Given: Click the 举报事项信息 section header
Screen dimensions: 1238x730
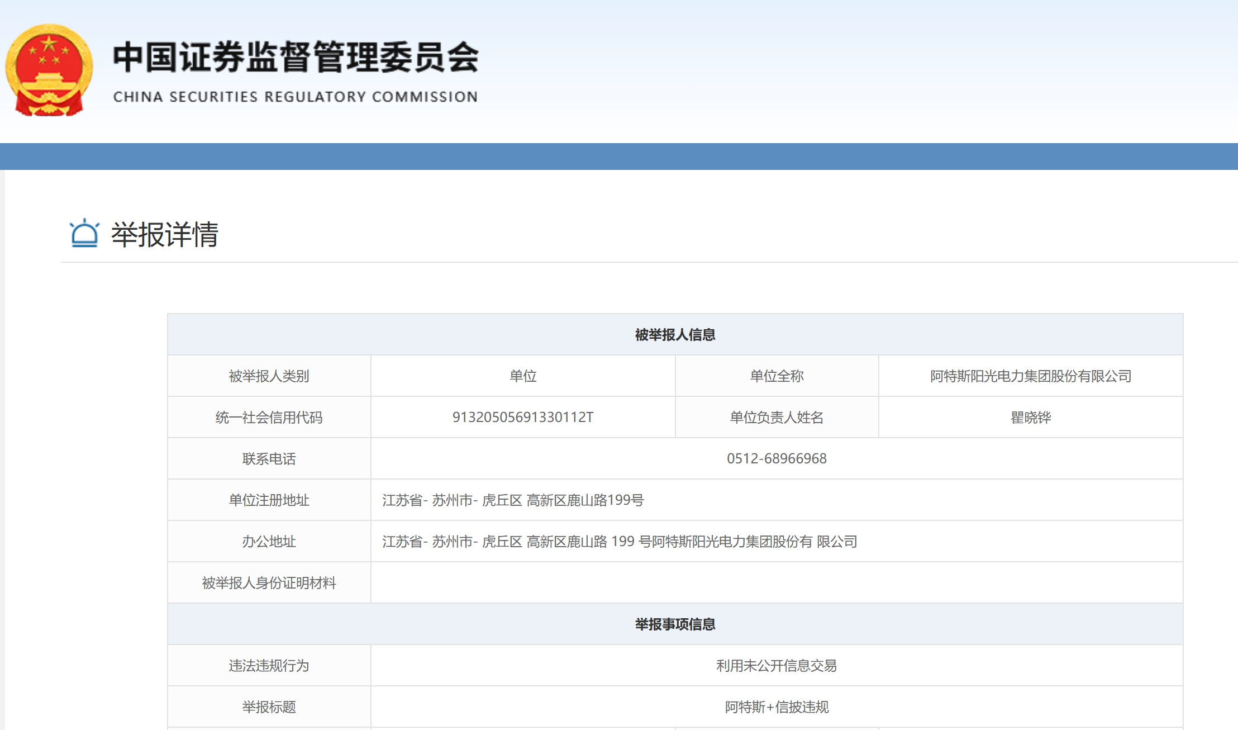Looking at the screenshot, I should pos(675,624).
